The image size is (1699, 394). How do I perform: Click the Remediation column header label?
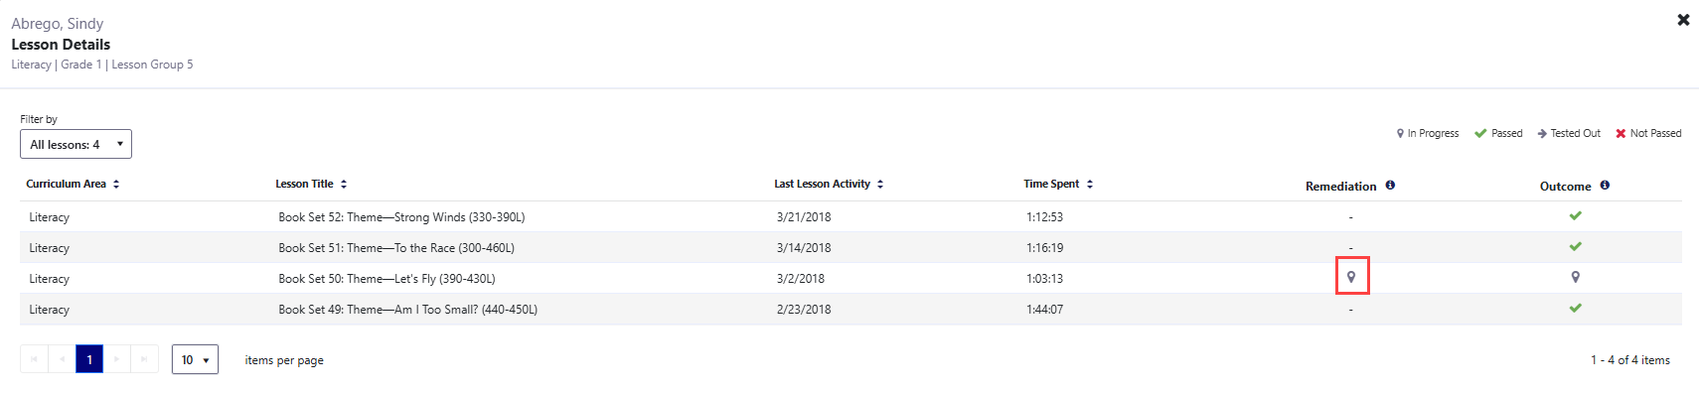point(1340,187)
